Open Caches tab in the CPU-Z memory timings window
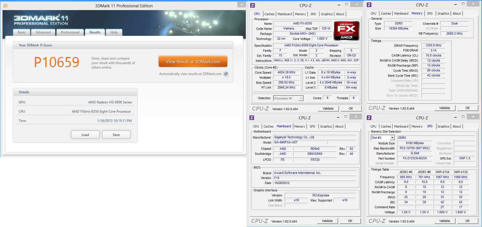 pyautogui.click(x=386, y=13)
